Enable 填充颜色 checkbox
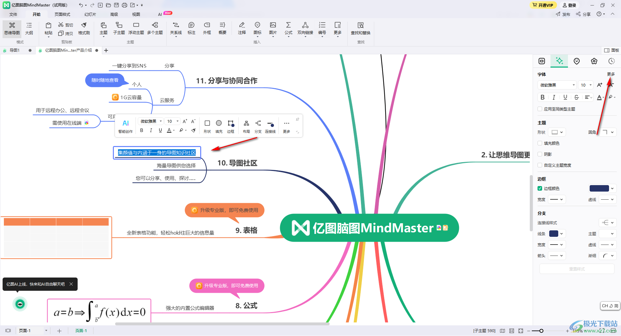This screenshot has width=621, height=336. pyautogui.click(x=540, y=143)
